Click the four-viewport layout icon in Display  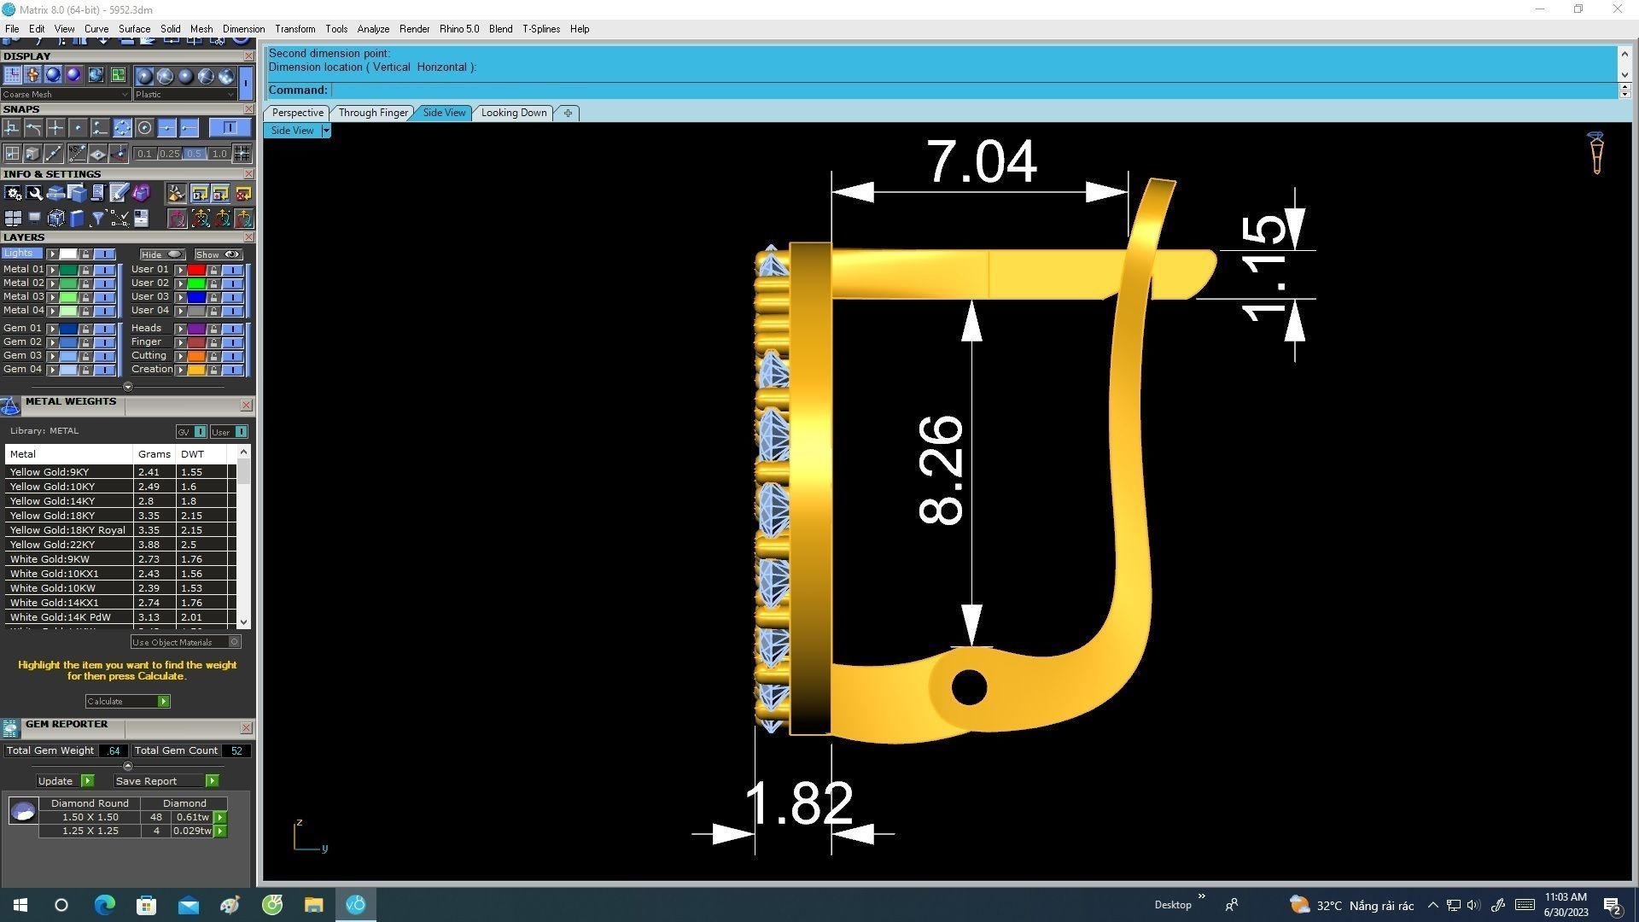(118, 76)
